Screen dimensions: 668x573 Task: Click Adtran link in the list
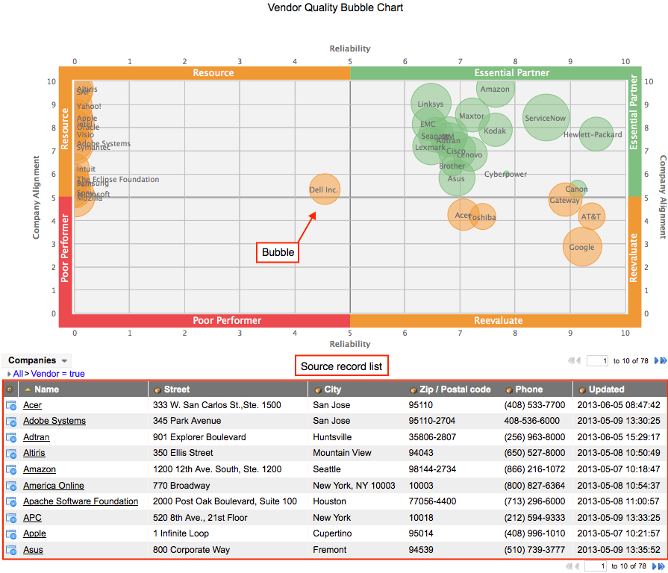pyautogui.click(x=37, y=437)
